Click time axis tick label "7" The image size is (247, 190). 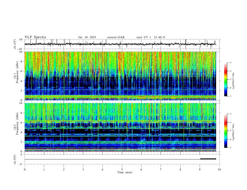click(161, 170)
